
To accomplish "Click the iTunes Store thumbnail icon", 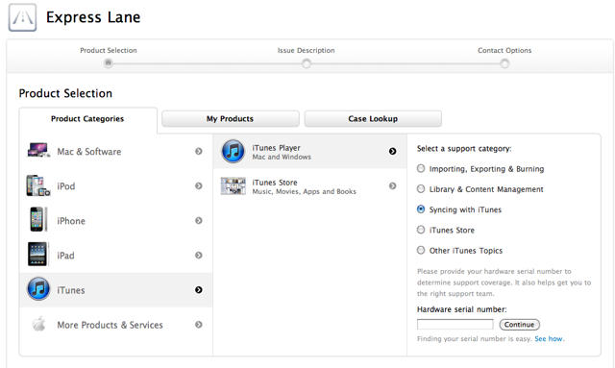I will pyautogui.click(x=233, y=186).
